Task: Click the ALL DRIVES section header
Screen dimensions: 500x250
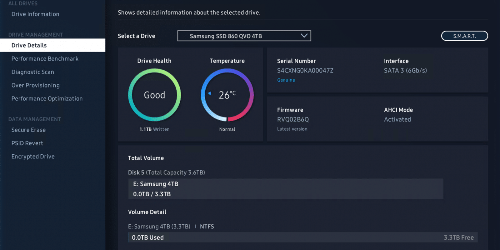Action: [23, 3]
